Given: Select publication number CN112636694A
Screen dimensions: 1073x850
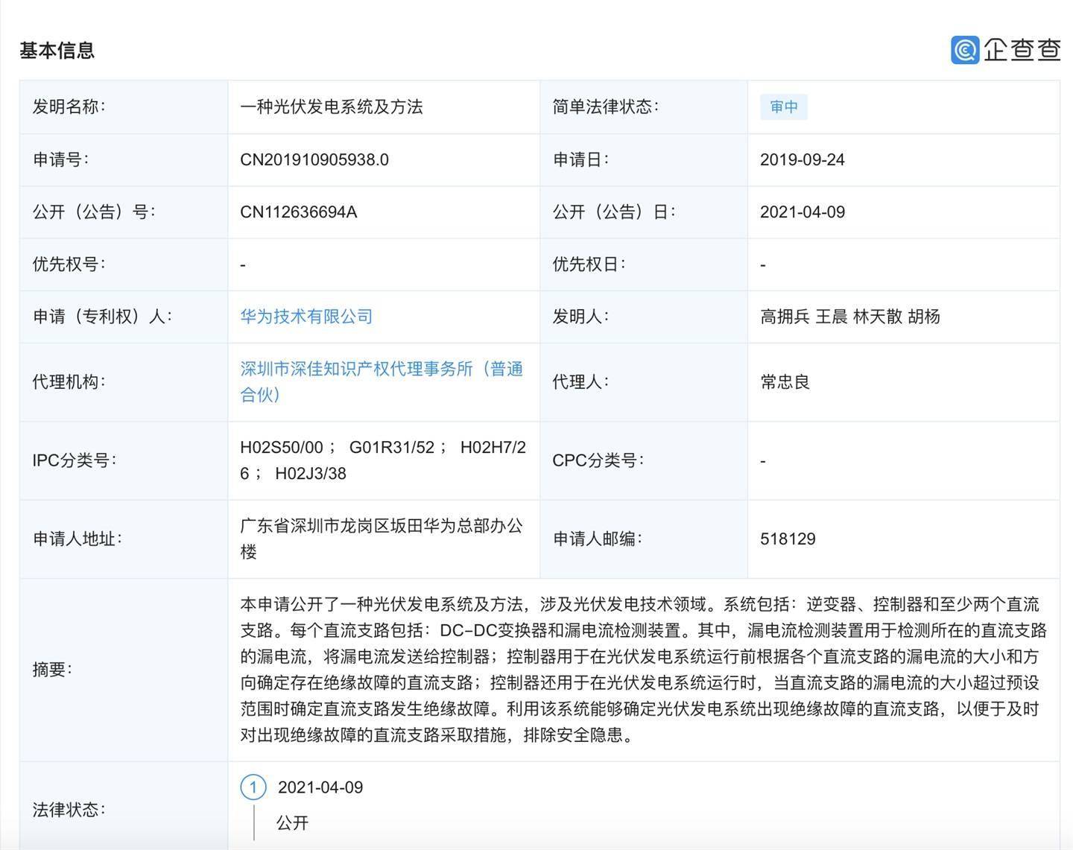Looking at the screenshot, I should click(299, 212).
